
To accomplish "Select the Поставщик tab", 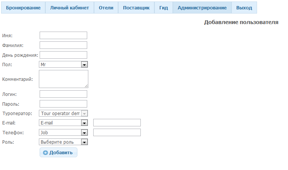I will 136,8.
